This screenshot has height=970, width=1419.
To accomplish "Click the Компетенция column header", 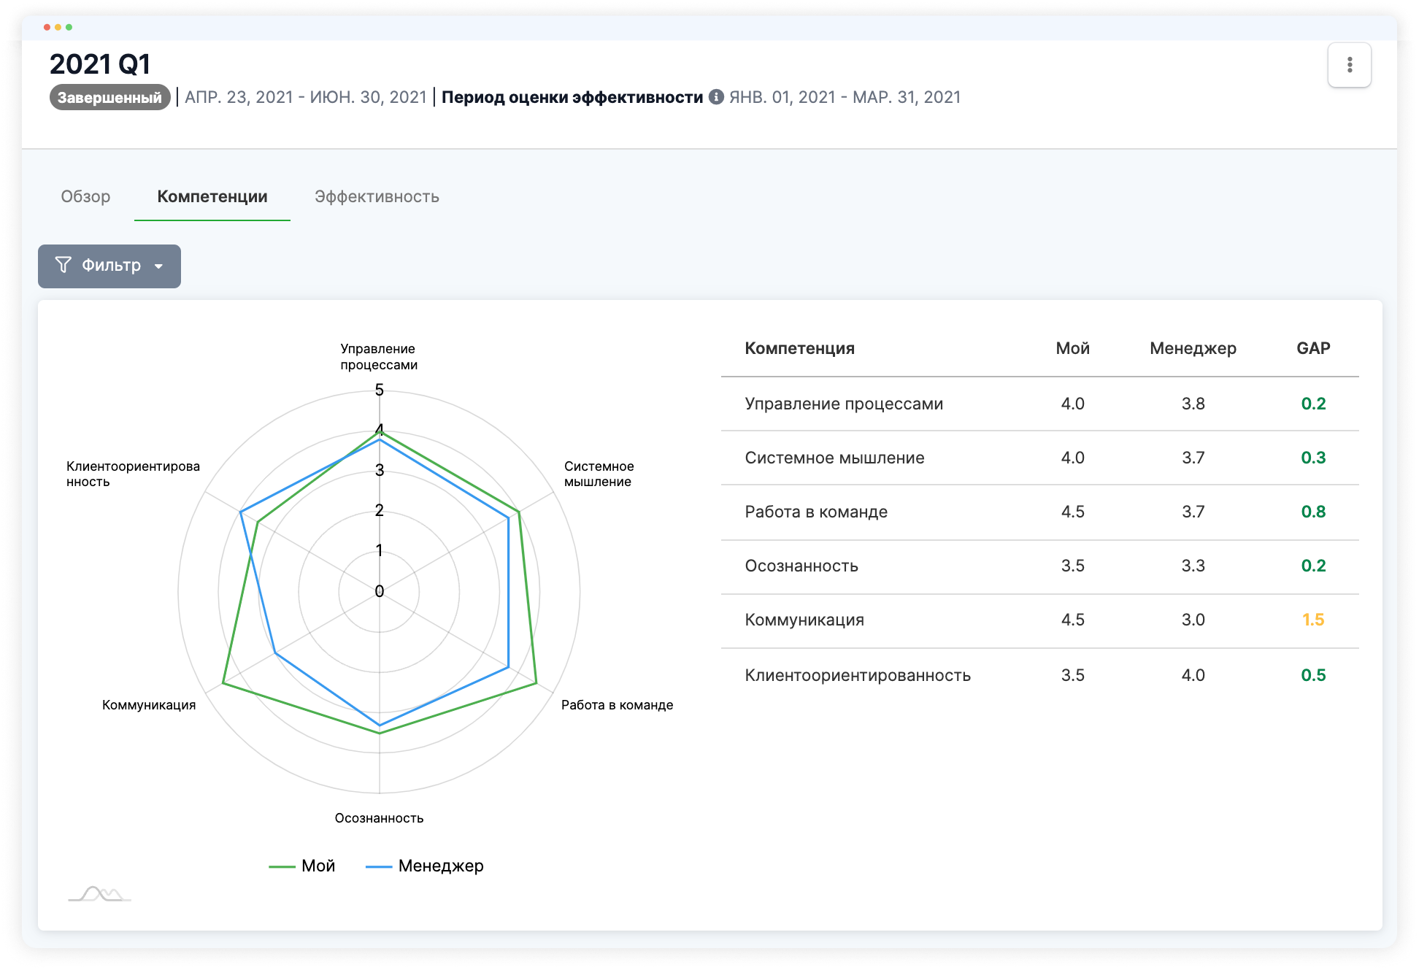I will point(799,348).
